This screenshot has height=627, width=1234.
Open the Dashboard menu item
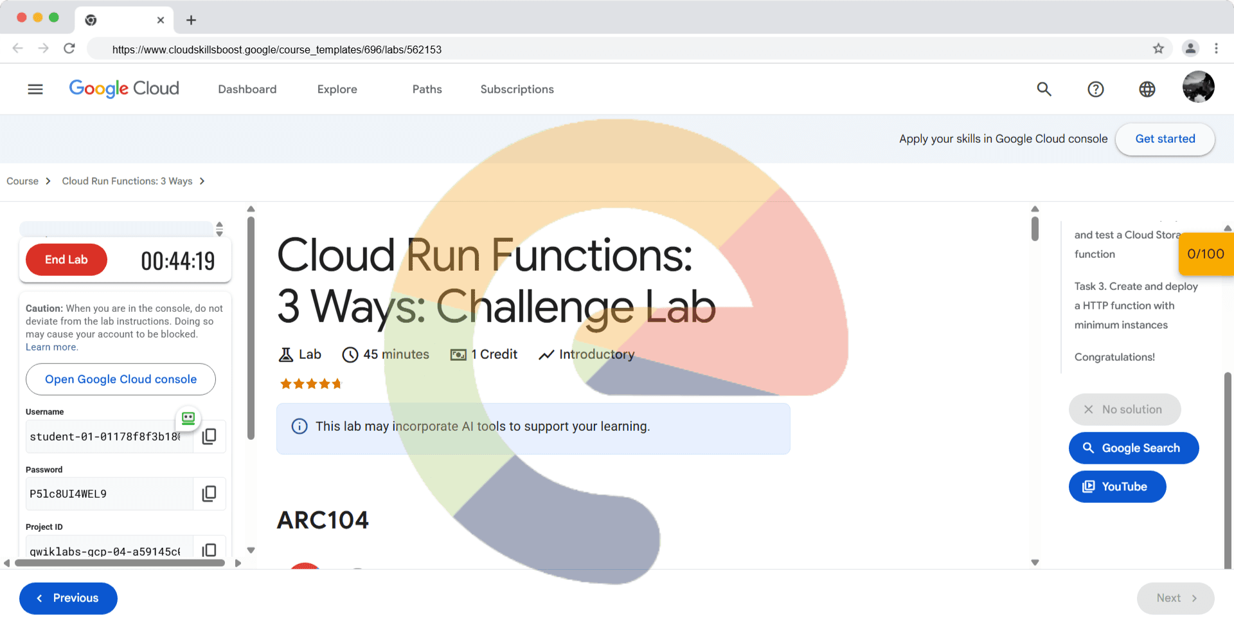pos(247,89)
